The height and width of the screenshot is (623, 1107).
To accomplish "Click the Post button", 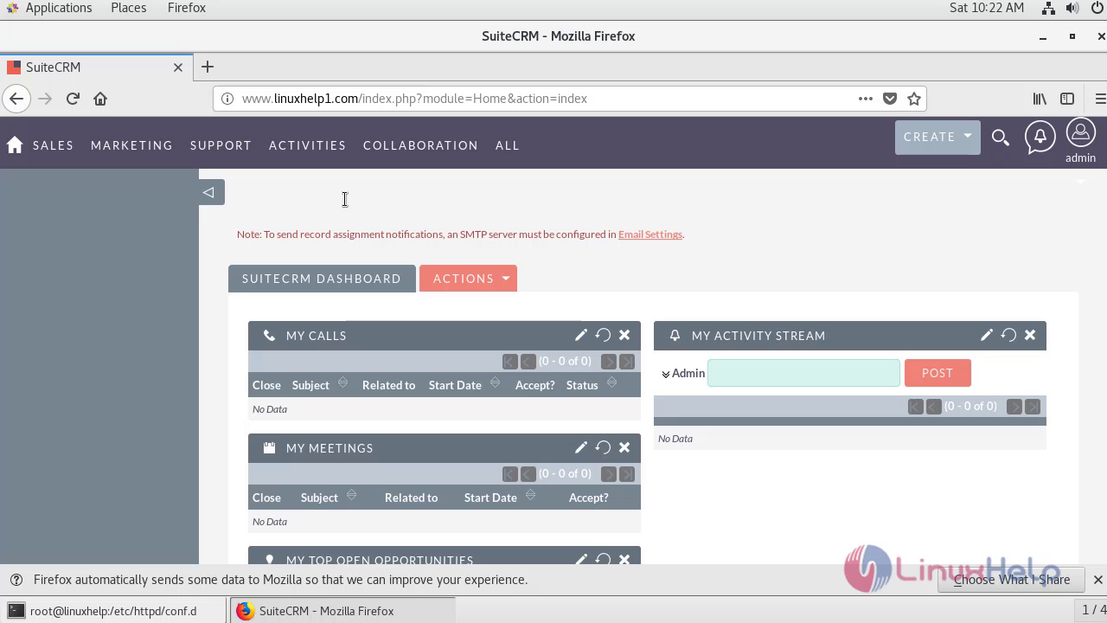I will point(937,373).
